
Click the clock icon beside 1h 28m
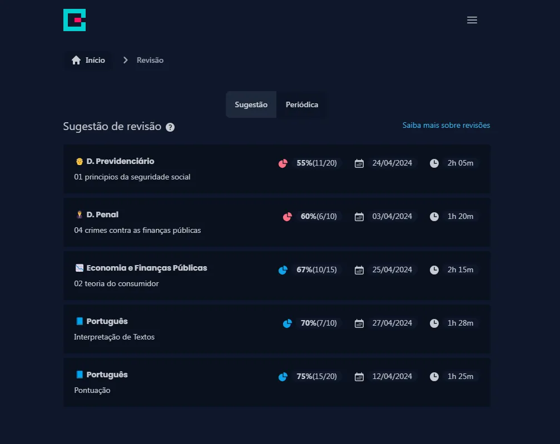[x=434, y=323]
